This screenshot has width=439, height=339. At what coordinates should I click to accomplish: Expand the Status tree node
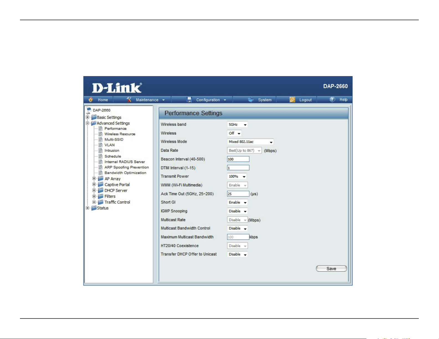coord(88,208)
